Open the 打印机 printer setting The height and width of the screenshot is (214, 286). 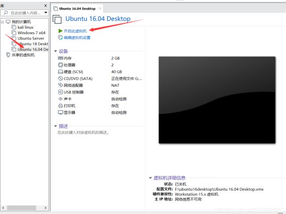click(70, 106)
